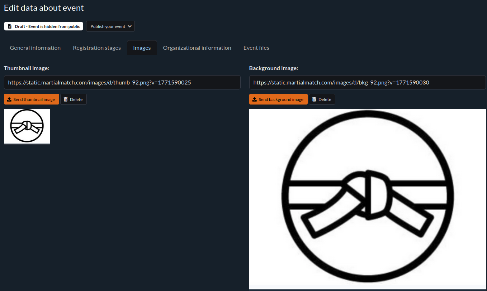Select the Images tab

[142, 48]
